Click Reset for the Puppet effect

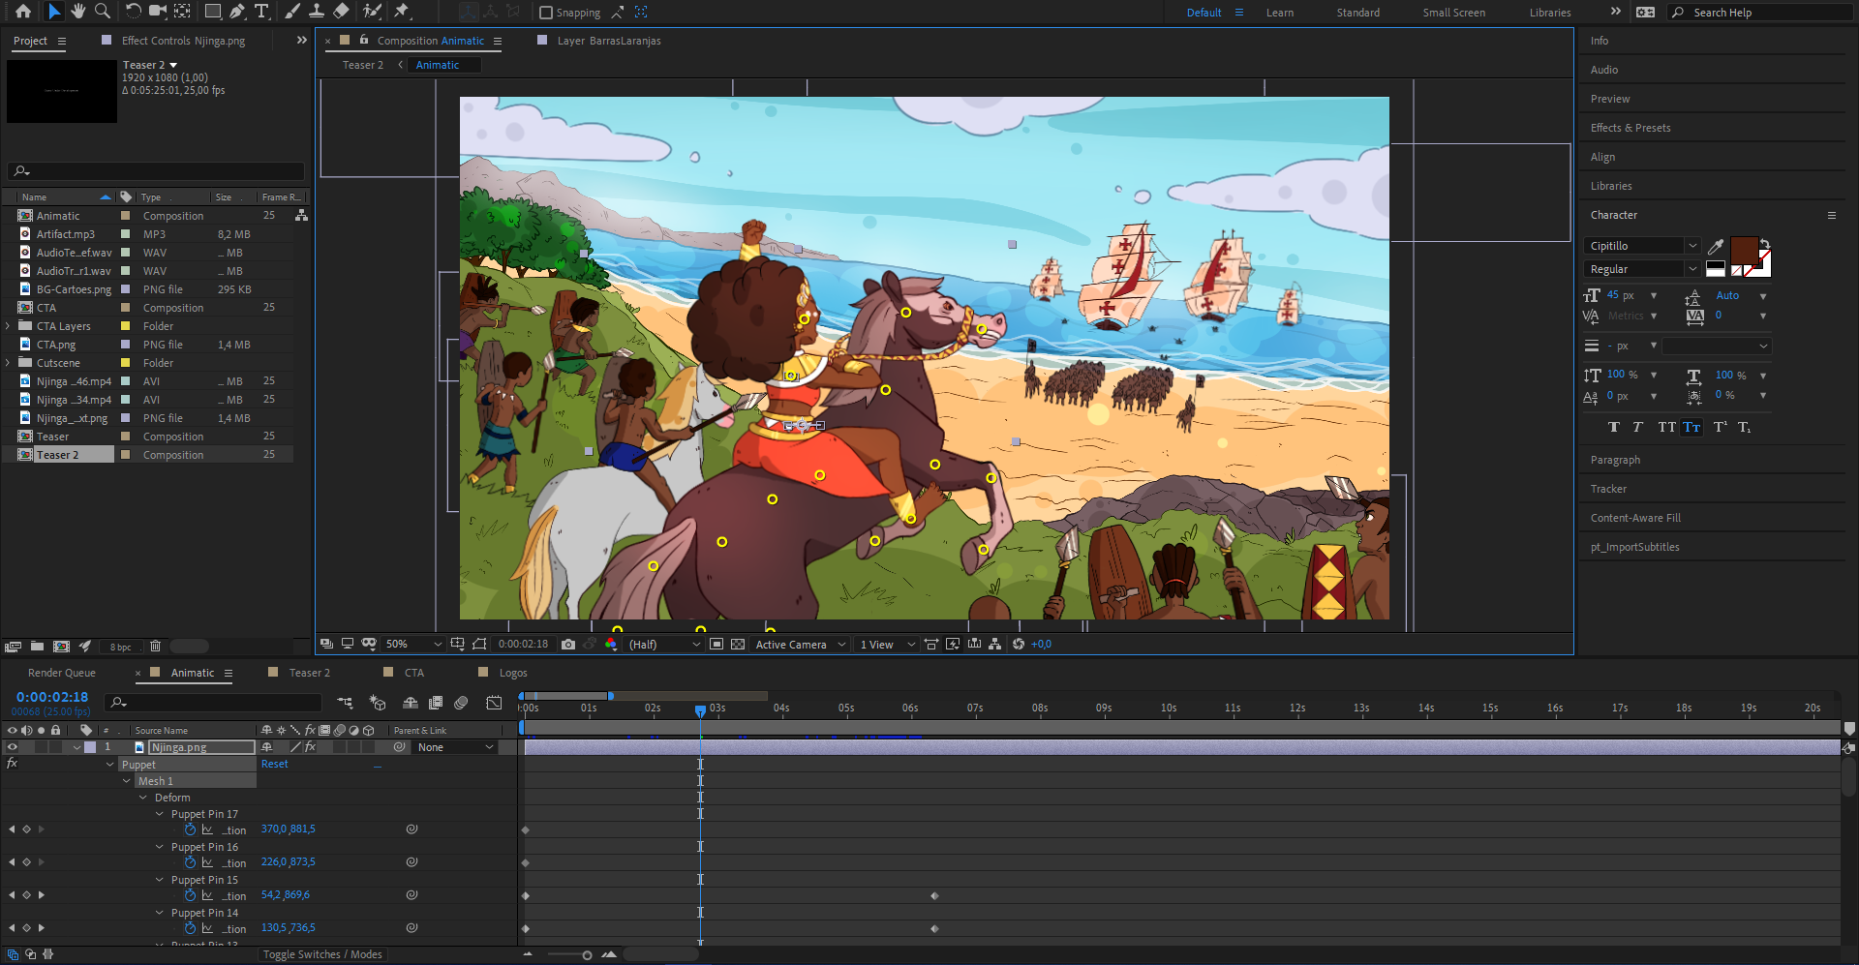coord(275,765)
